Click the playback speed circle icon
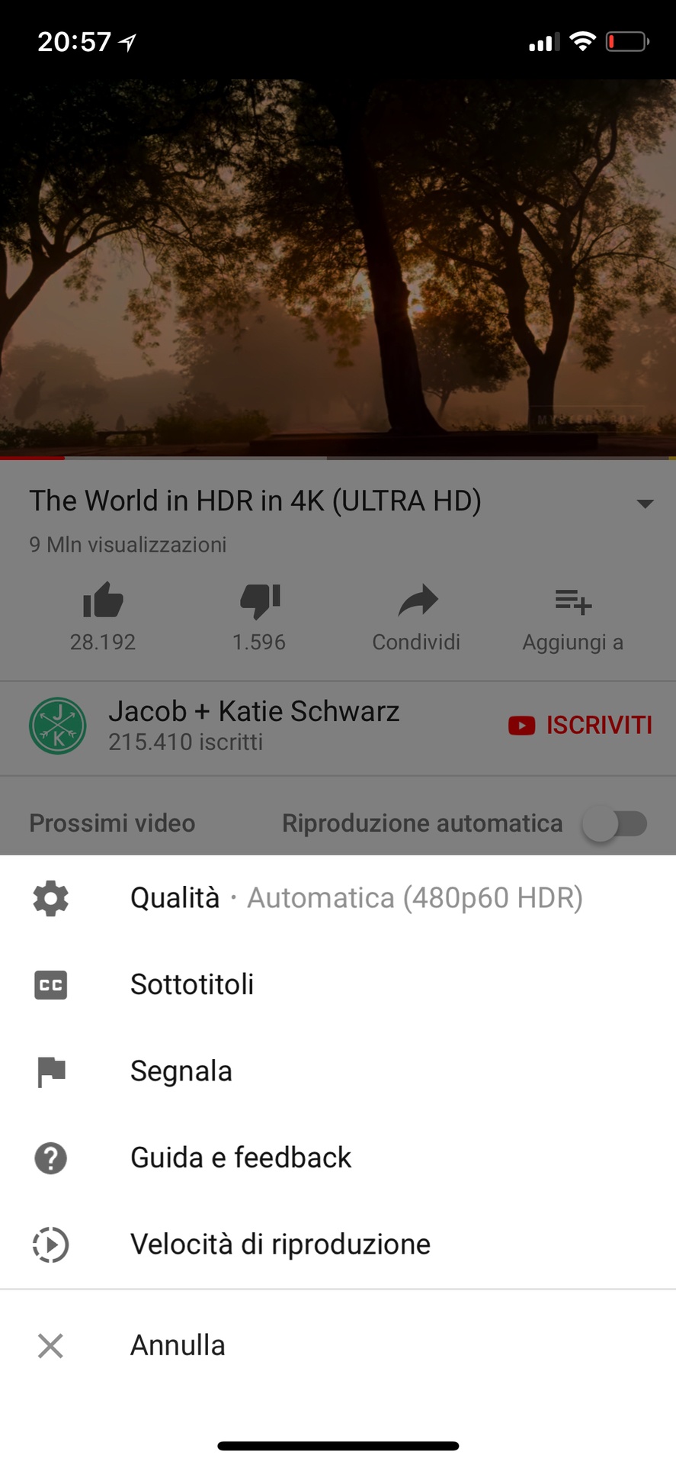This screenshot has height=1465, width=676. [51, 1244]
